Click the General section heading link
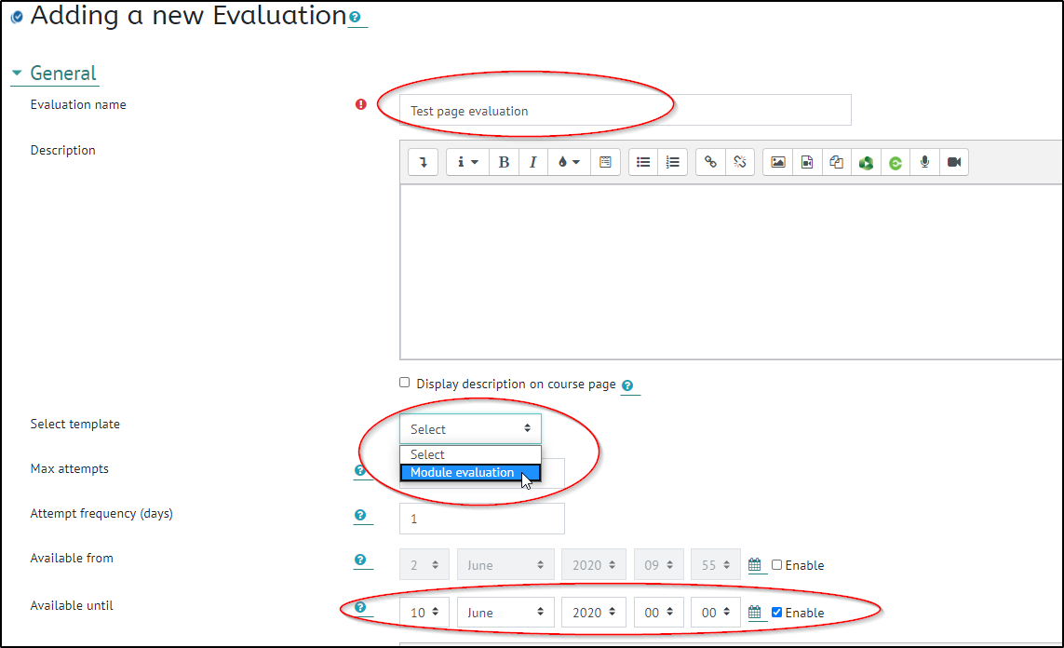This screenshot has width=1064, height=648. coord(63,74)
